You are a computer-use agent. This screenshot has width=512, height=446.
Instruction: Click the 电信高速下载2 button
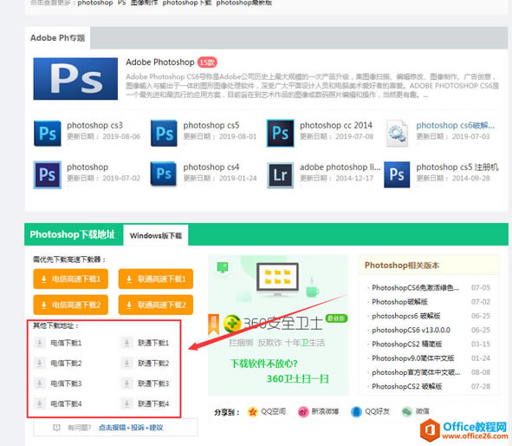pos(71,305)
